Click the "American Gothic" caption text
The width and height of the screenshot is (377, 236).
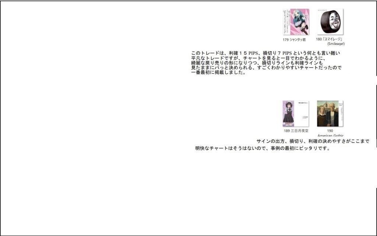[x=331, y=136]
